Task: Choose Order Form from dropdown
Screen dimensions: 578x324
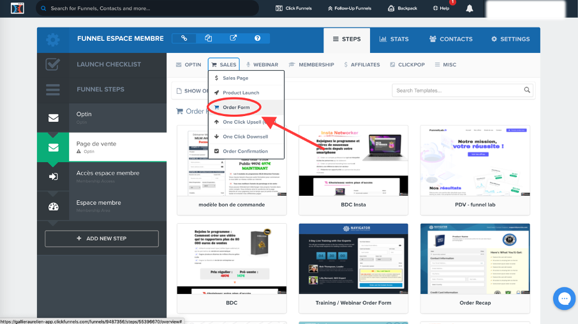Action: (x=246, y=107)
